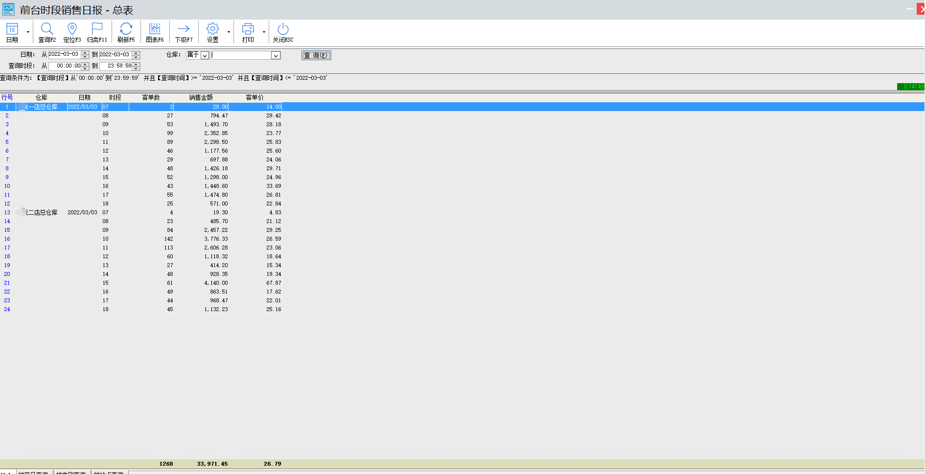Expand the arrow next to 日期 toolbar button

[x=28, y=32]
